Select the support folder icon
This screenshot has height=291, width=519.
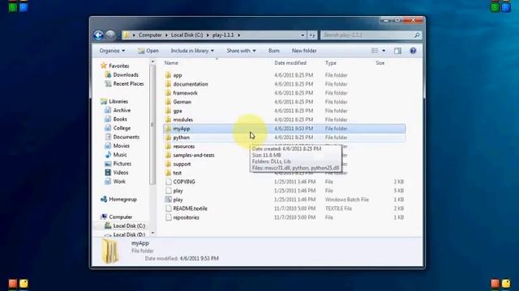(168, 164)
